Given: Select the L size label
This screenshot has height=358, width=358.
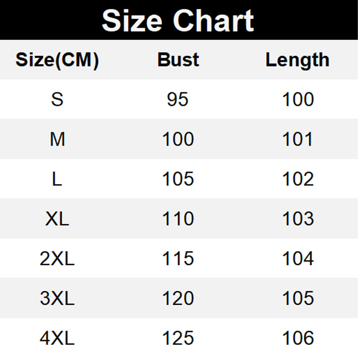Looking at the screenshot, I should click(x=57, y=179).
